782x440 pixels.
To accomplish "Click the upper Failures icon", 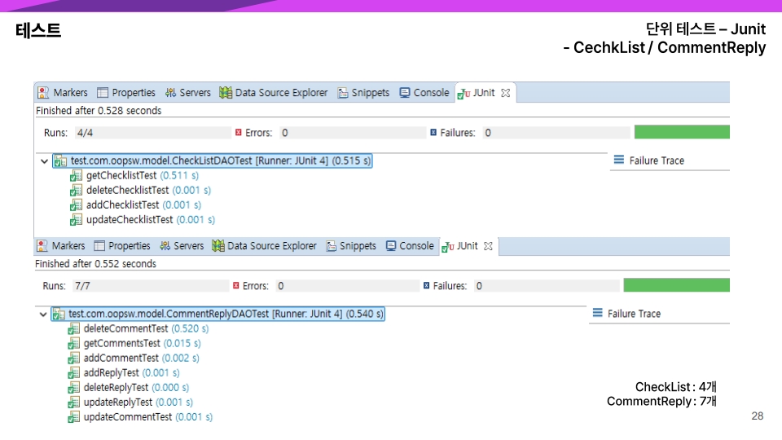I will [433, 132].
